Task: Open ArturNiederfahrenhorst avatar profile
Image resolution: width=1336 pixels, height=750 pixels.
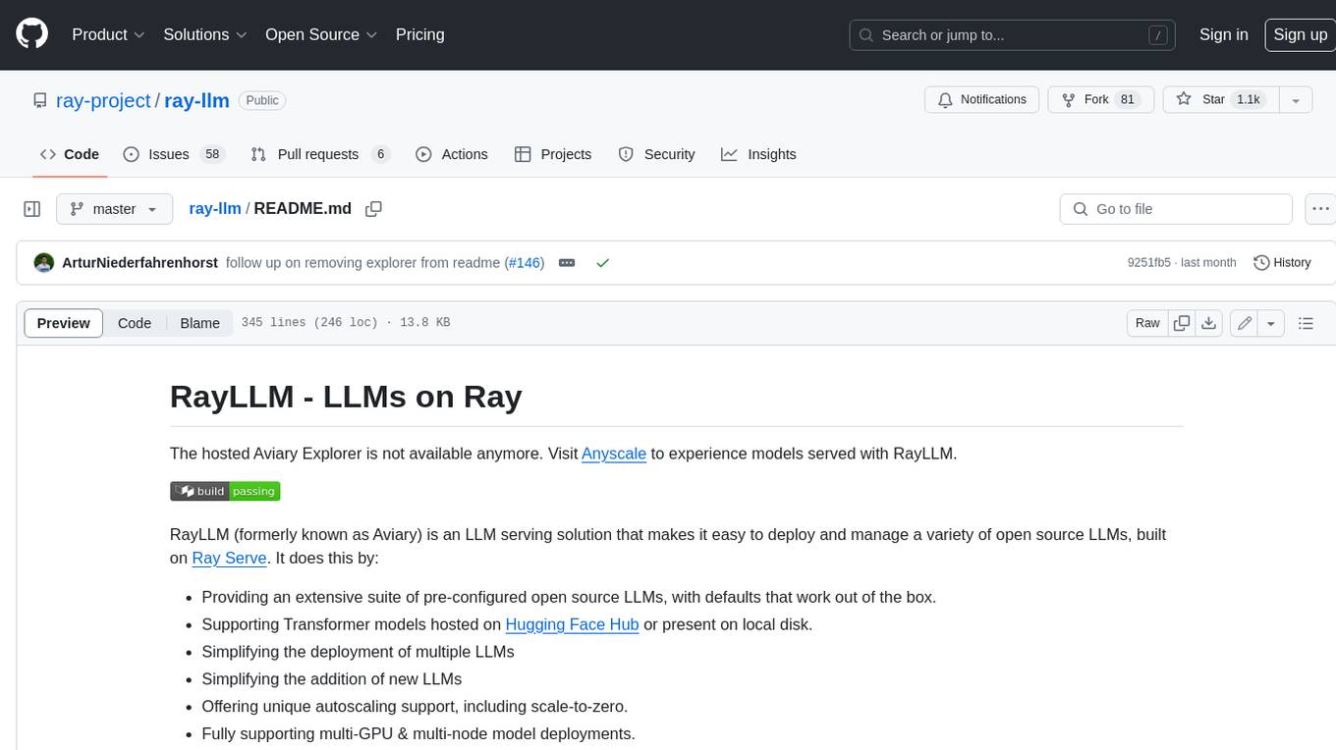Action: coord(43,263)
